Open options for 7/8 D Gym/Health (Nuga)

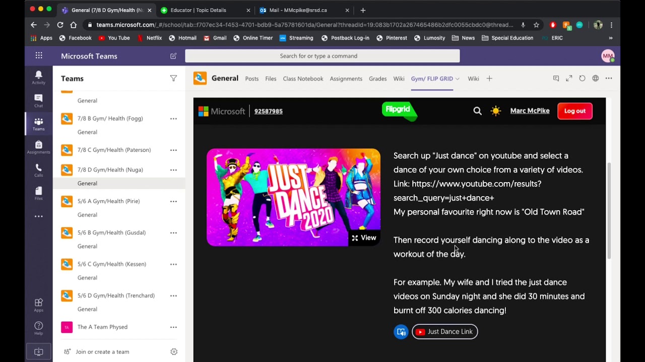coord(173,170)
